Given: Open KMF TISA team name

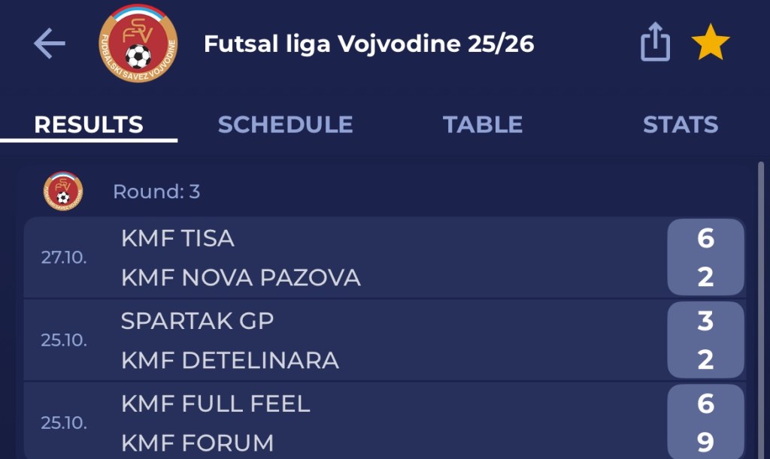Looking at the screenshot, I should coord(177,239).
